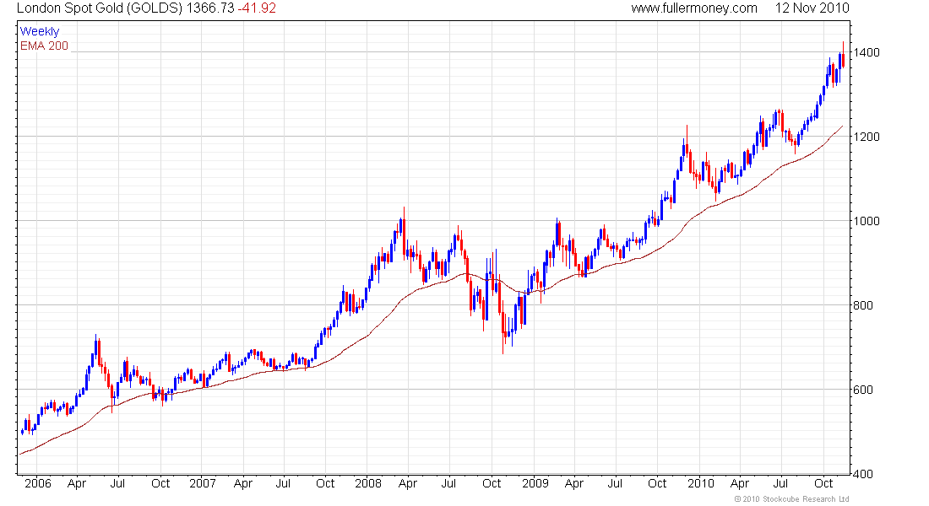The height and width of the screenshot is (506, 929).
Task: Click the 'Oct' label before 2007
Action: coord(160,483)
